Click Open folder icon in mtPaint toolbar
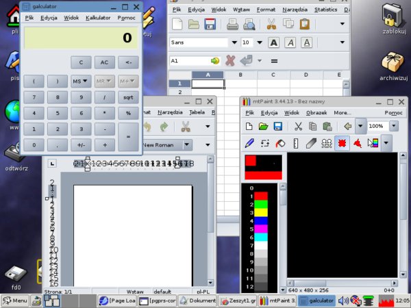Screen dimensions: 411x308 264,126
